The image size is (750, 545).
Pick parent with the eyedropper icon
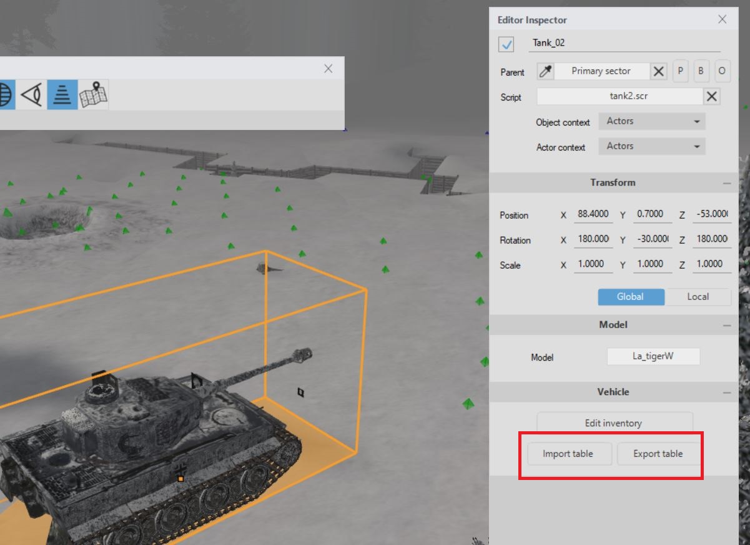(545, 71)
